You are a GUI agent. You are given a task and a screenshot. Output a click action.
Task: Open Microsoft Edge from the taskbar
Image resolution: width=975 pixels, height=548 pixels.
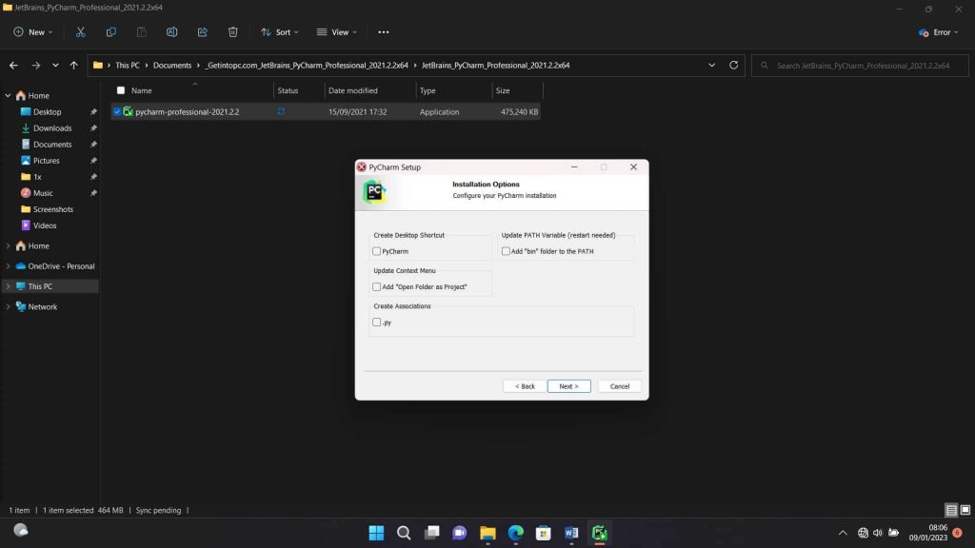point(515,533)
